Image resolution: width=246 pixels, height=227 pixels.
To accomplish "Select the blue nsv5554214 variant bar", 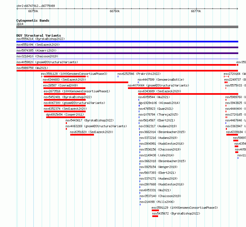I will 127,42.
